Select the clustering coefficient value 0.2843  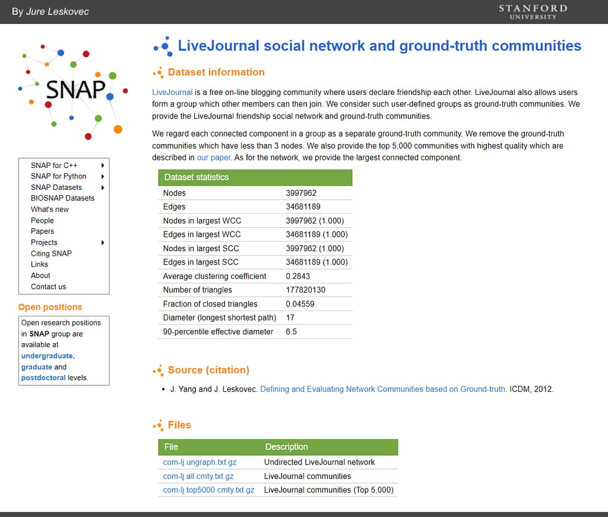click(x=298, y=277)
